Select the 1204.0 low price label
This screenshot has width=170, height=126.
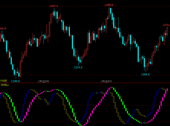pos(145,74)
